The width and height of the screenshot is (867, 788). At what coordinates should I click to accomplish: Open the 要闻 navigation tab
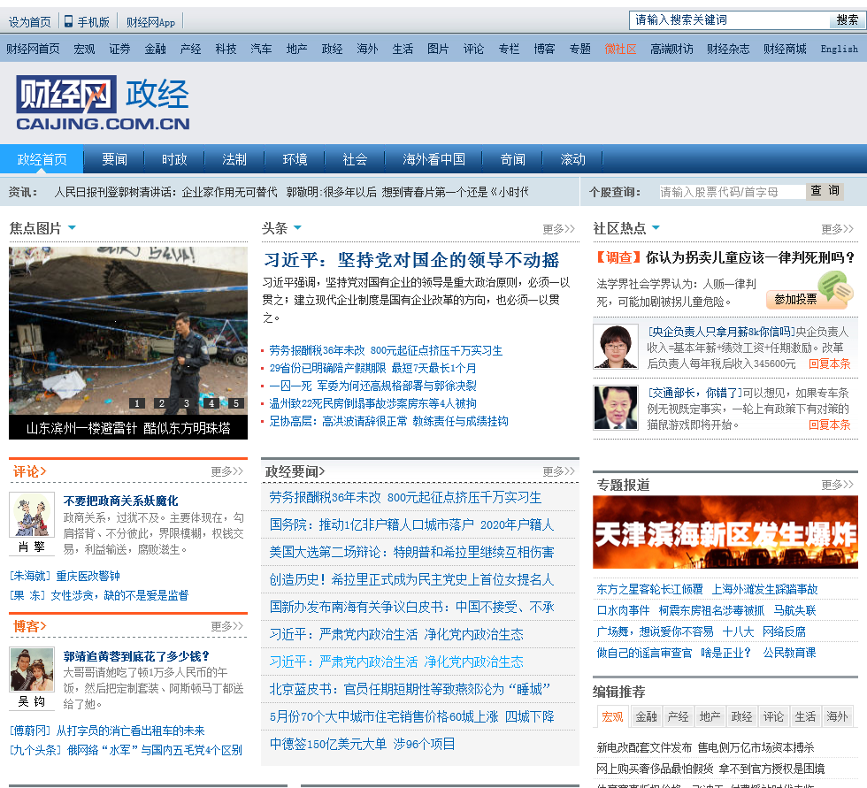114,160
